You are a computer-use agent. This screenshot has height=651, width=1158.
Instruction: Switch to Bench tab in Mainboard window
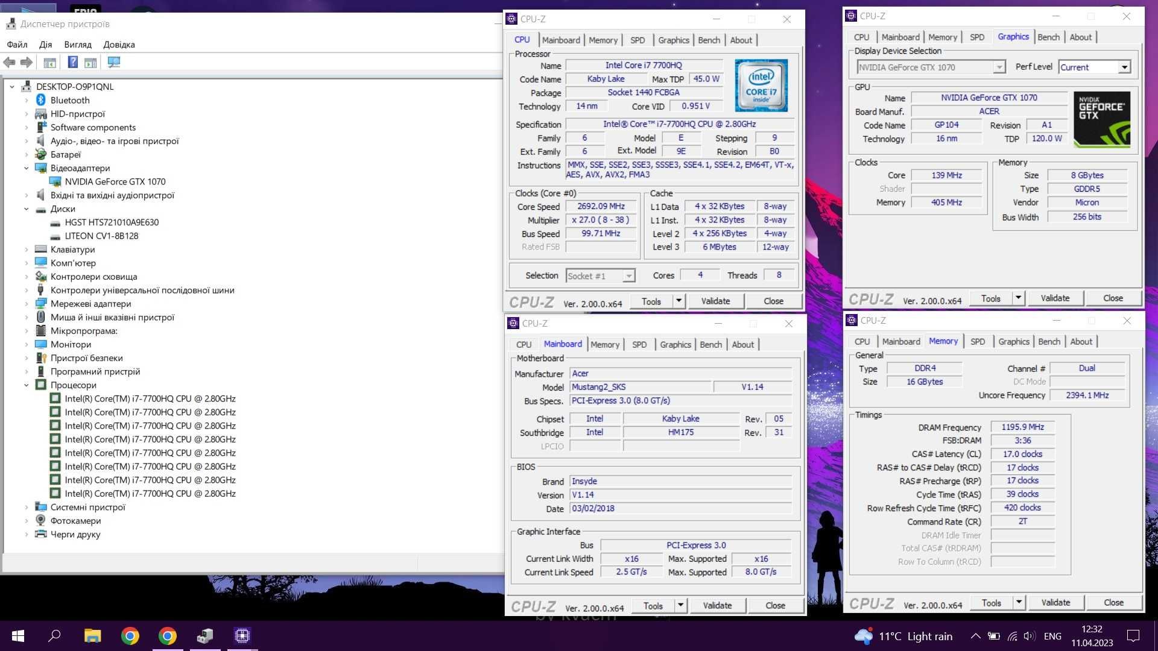710,344
